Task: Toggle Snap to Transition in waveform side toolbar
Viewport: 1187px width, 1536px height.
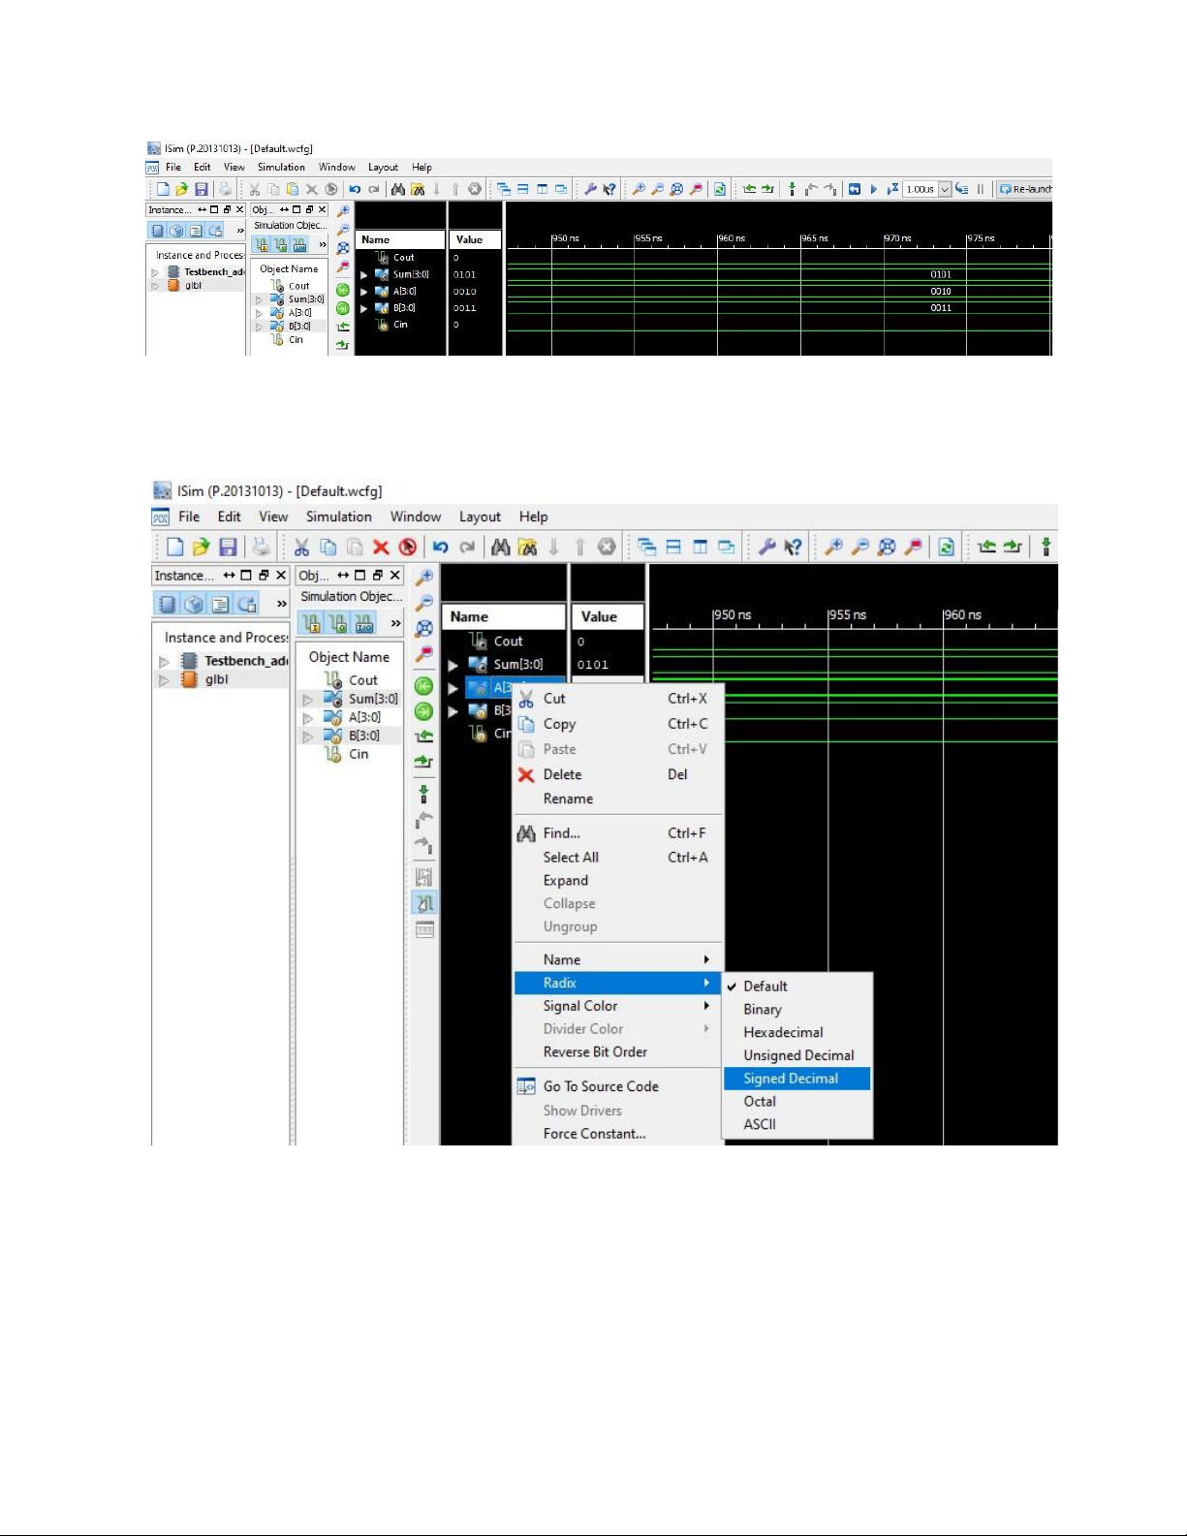Action: pos(423,903)
